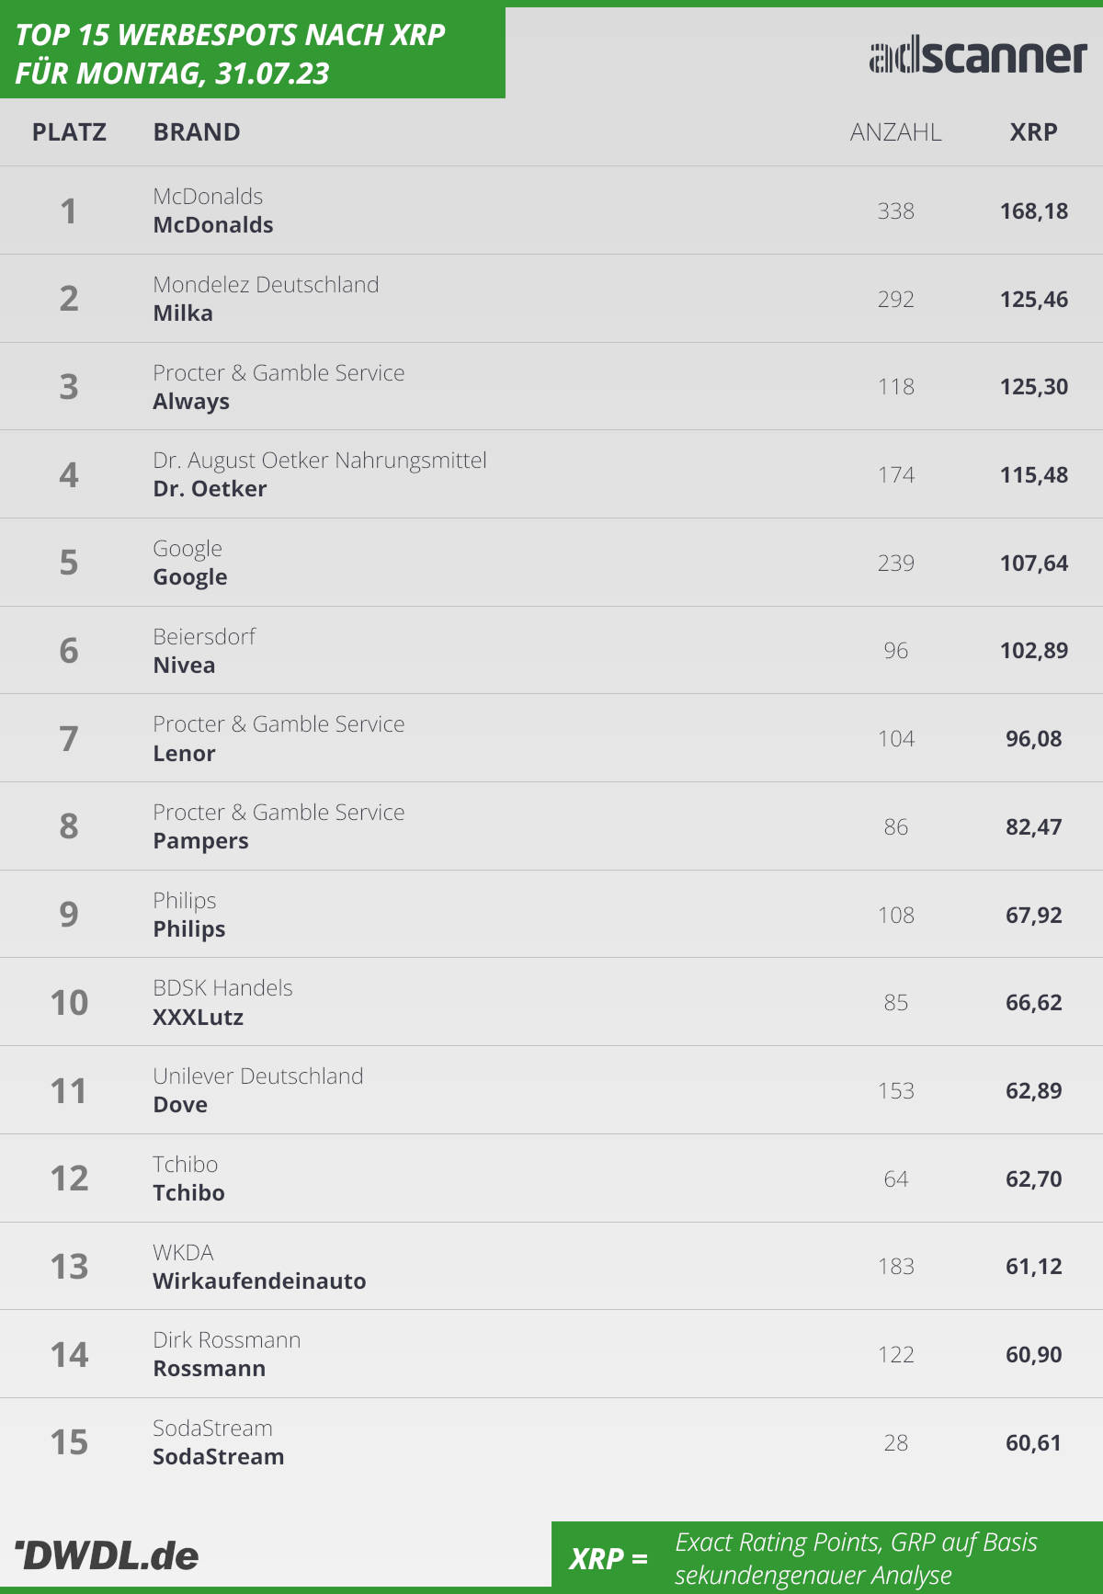Click the SodaStream spot count 28
Viewport: 1103px width, 1594px height.
[x=896, y=1443]
